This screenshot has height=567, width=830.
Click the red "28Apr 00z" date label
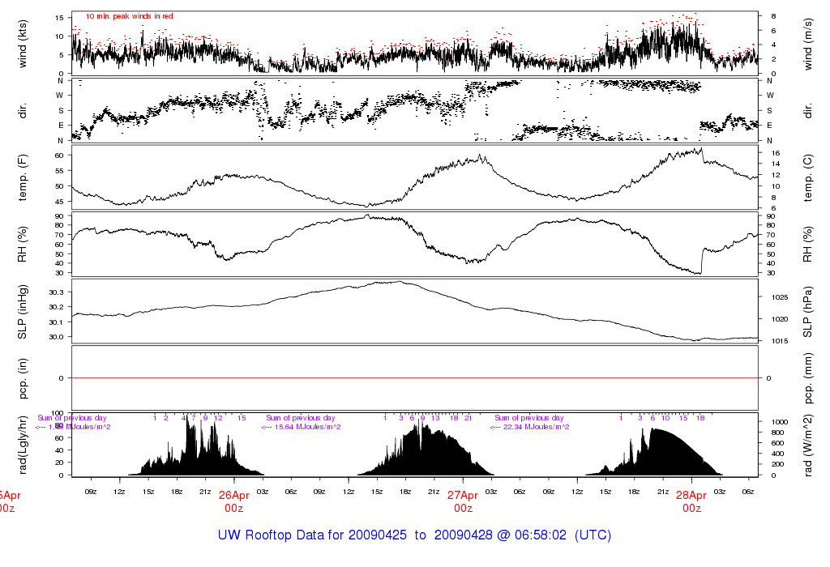click(691, 501)
